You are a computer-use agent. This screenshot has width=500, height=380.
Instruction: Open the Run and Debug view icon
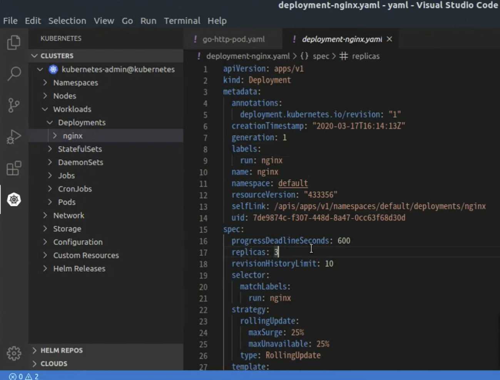(14, 137)
